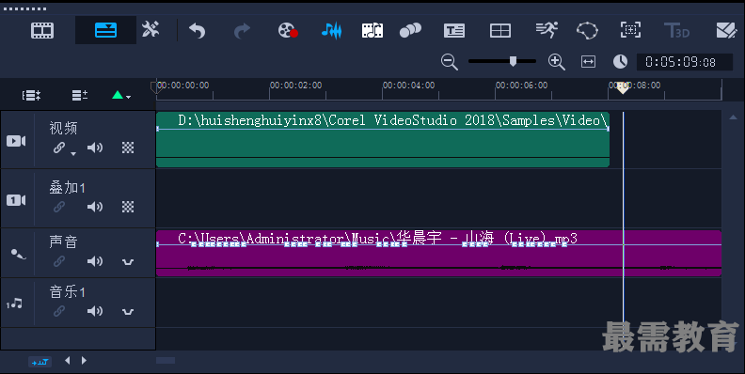Adjust the timeline zoom slider
Viewport: 745px width, 374px height.
pyautogui.click(x=513, y=61)
